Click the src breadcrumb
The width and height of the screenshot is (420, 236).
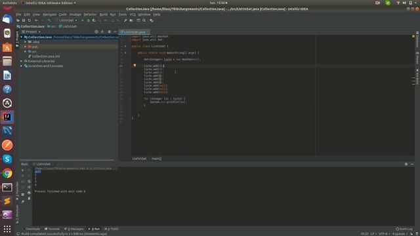(x=51, y=26)
